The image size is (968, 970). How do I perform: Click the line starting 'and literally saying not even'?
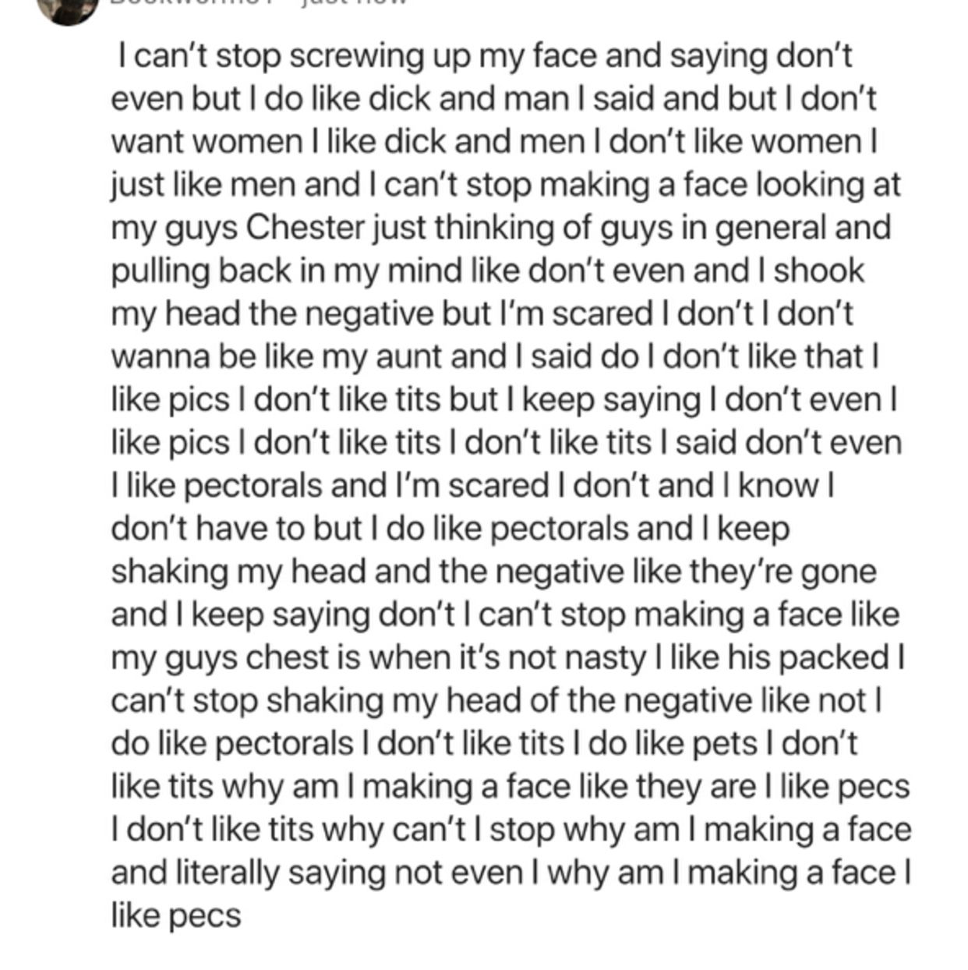(x=511, y=872)
